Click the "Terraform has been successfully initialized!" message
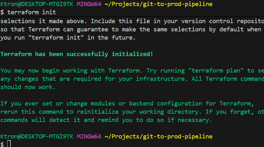Image resolution: width=264 pixels, height=147 pixels. pyautogui.click(x=77, y=54)
